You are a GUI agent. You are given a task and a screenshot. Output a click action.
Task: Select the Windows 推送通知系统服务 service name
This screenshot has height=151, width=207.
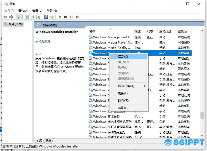(112, 122)
